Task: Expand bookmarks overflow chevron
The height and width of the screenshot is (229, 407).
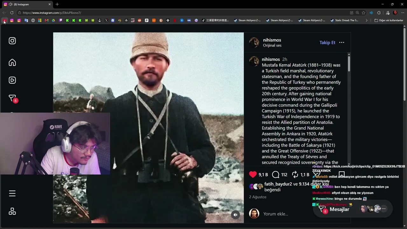Action: click(367, 20)
